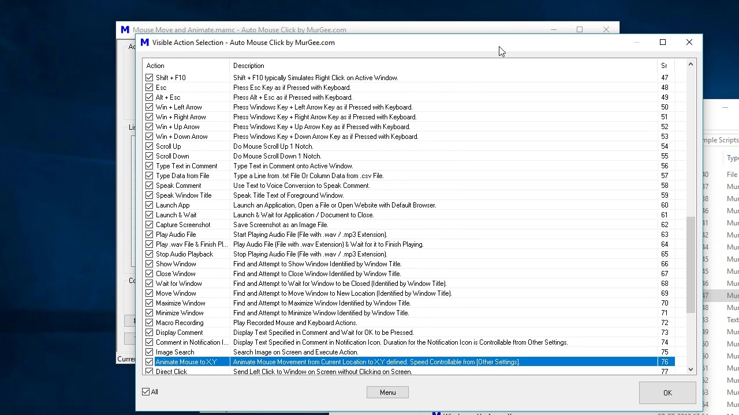The width and height of the screenshot is (739, 415).
Task: Select the Win + Left Arrow row
Action: click(409, 107)
